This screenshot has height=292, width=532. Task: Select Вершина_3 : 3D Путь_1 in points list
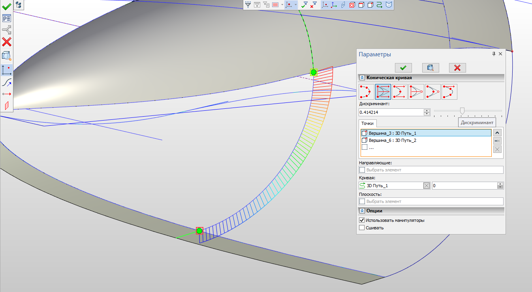click(426, 133)
